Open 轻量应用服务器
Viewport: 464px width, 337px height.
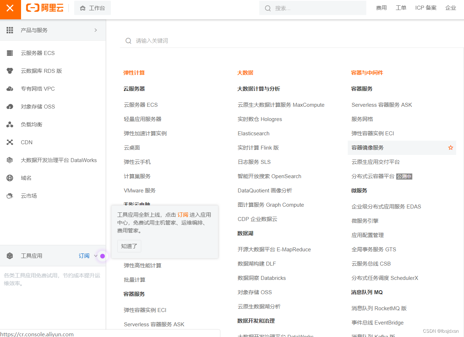point(143,119)
